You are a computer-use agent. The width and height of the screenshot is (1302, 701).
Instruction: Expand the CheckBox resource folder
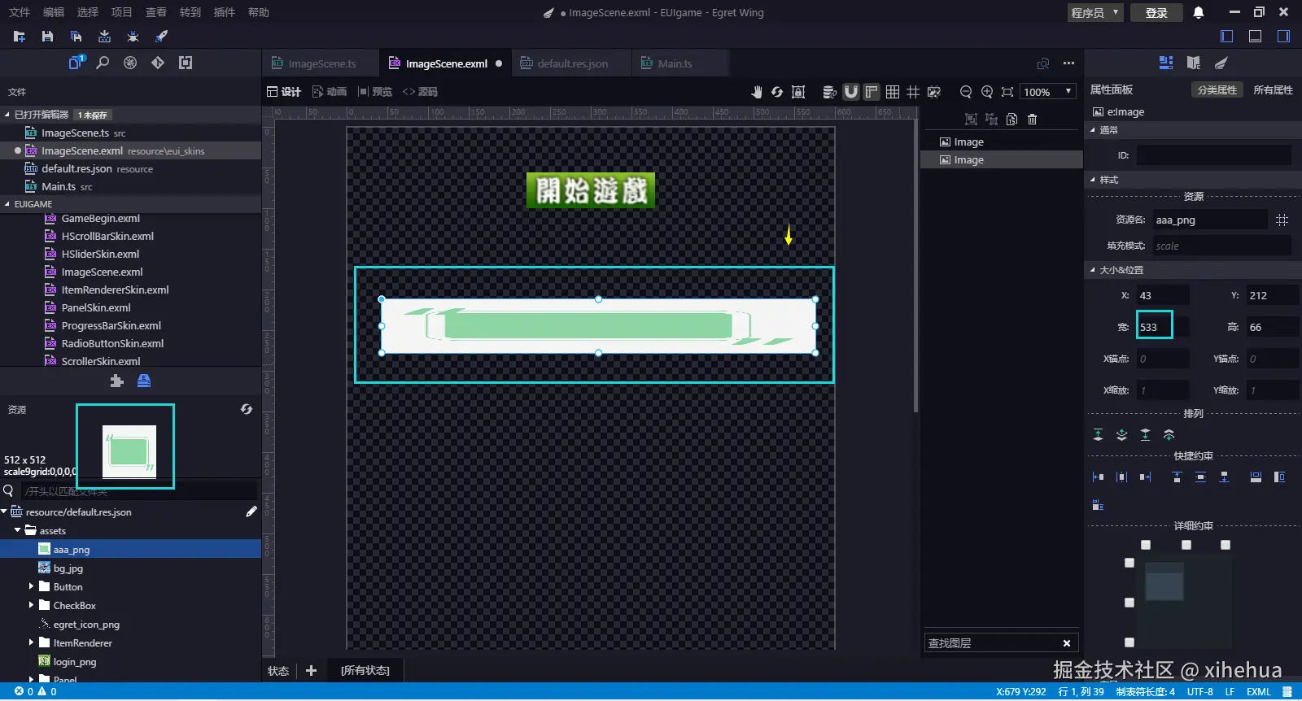point(32,605)
